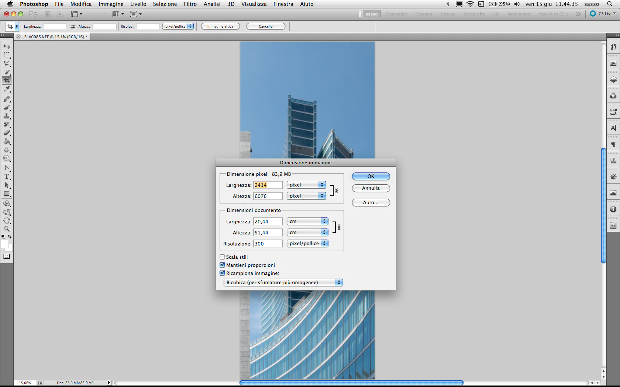Screen dimensions: 620x387
Task: Select the Type tool
Action: click(x=7, y=177)
